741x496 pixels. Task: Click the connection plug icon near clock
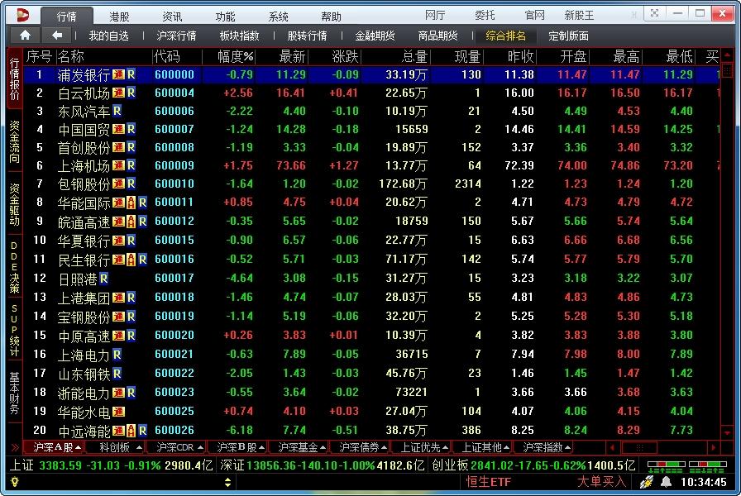(x=646, y=482)
